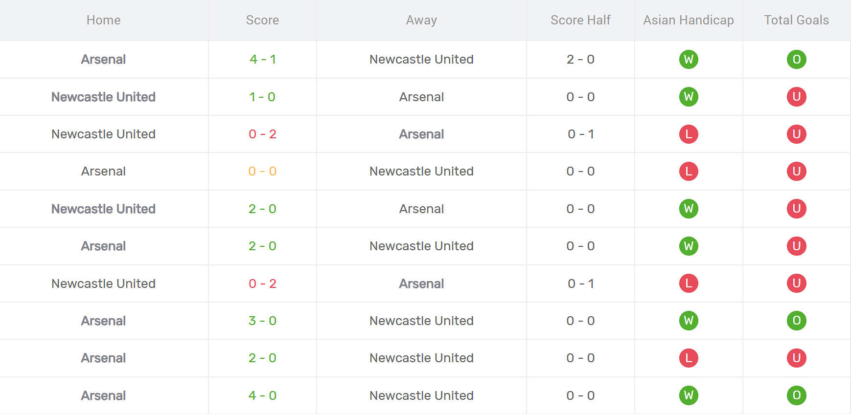Click the red L badge in the Arsenal 2 - 0 halftime 0 - 0 ninth row
Image resolution: width=851 pixels, height=414 pixels.
[688, 358]
